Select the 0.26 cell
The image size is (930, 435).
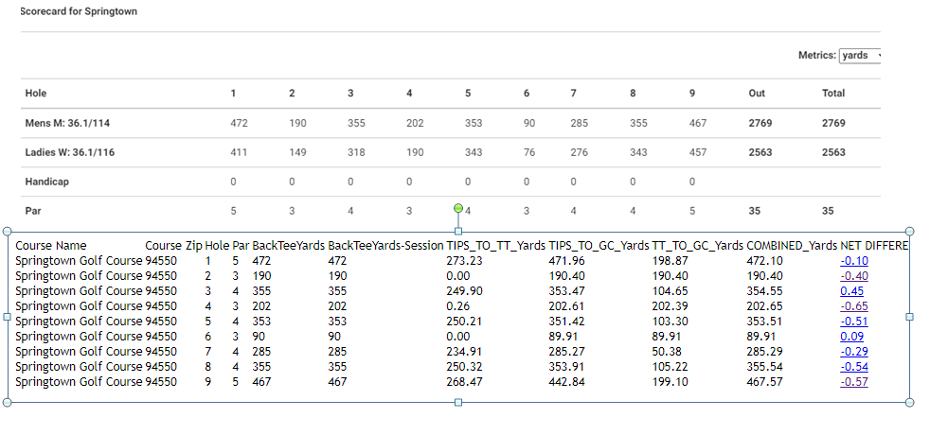click(x=457, y=306)
